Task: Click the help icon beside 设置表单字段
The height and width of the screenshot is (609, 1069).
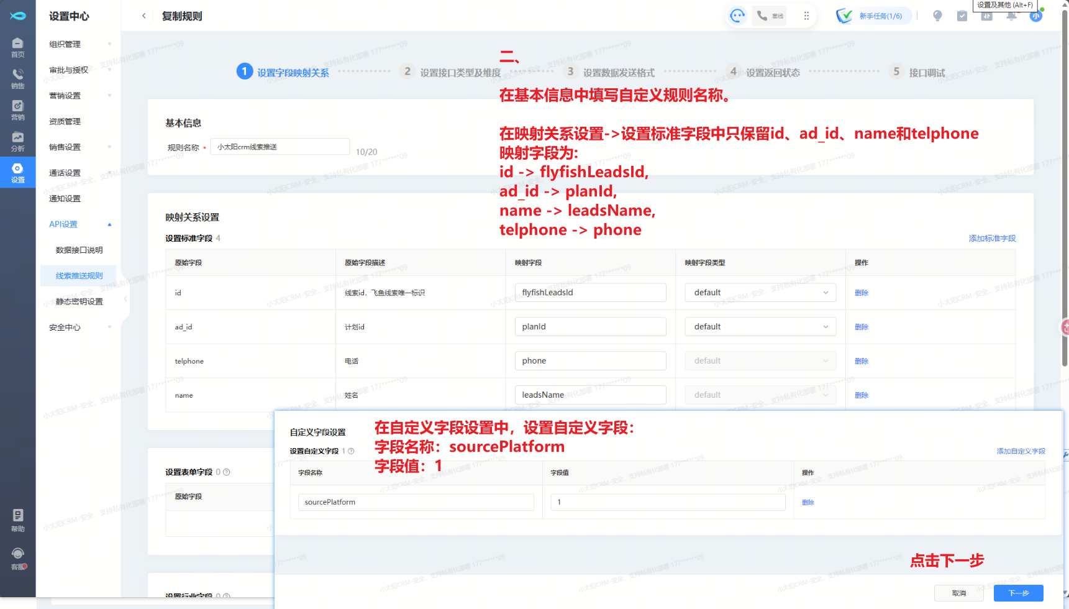Action: tap(227, 472)
